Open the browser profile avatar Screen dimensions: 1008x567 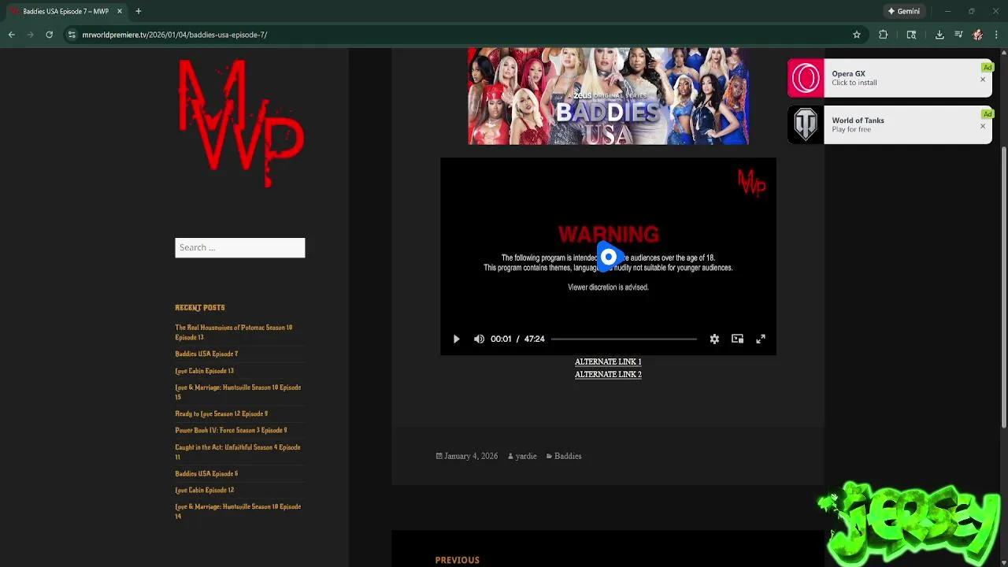coord(977,35)
